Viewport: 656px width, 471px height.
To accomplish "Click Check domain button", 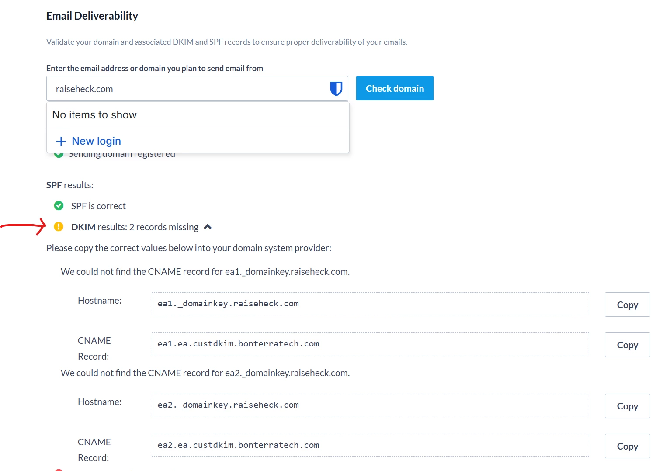I will tap(395, 88).
